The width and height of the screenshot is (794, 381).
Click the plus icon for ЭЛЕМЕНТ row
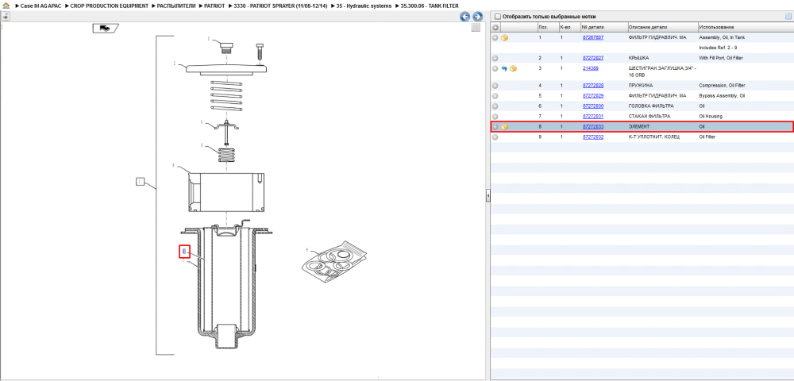click(x=495, y=126)
